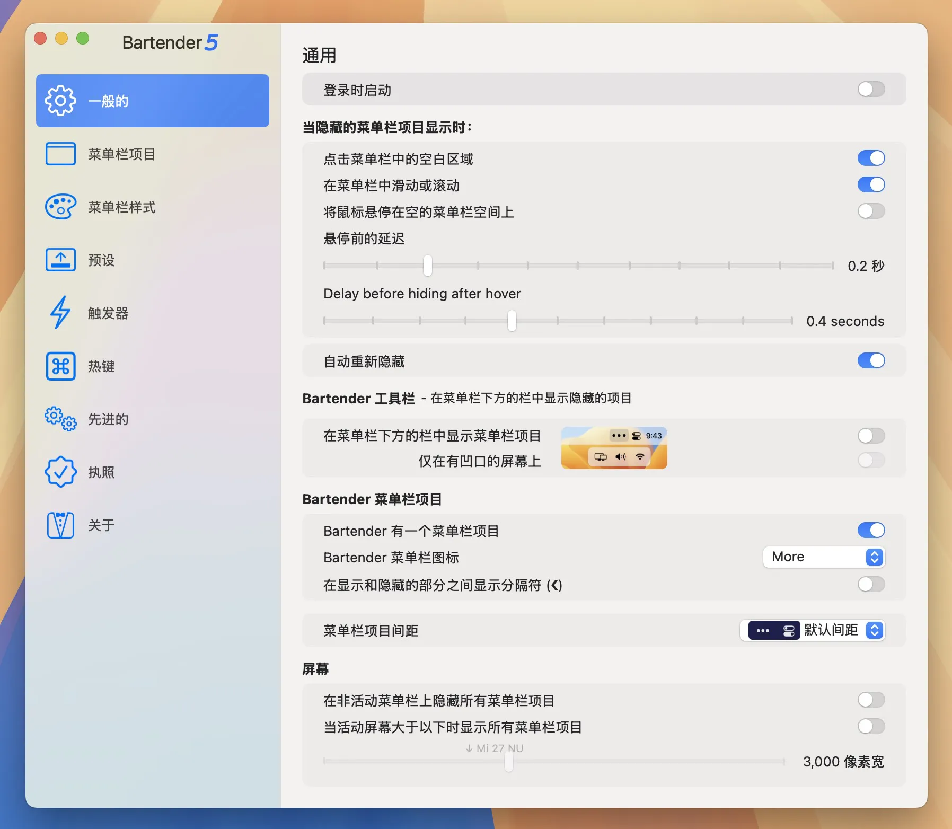
Task: Click the checkmark badge icon for 执照
Action: (60, 472)
